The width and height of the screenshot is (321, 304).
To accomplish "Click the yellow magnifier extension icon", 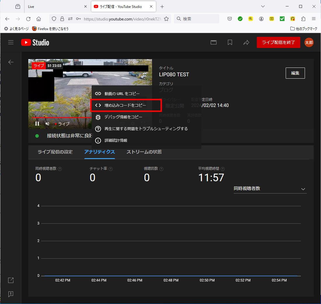I will (251, 19).
